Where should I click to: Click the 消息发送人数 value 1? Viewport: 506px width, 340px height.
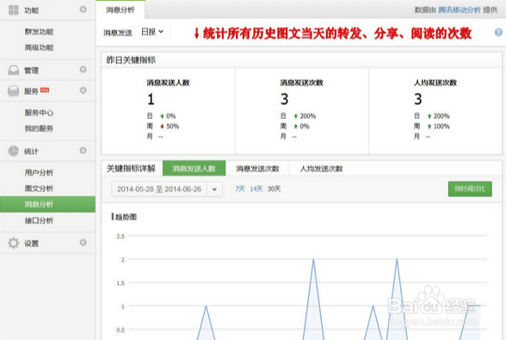pyautogui.click(x=151, y=99)
